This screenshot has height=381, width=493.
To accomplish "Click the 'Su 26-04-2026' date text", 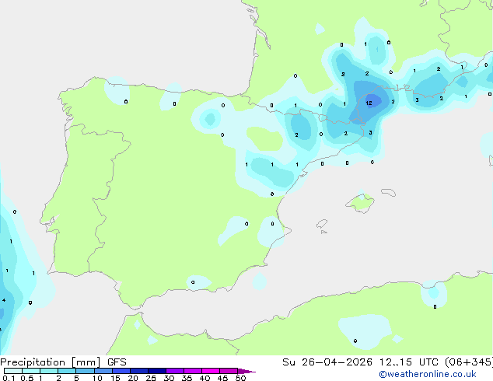I will (327, 362).
